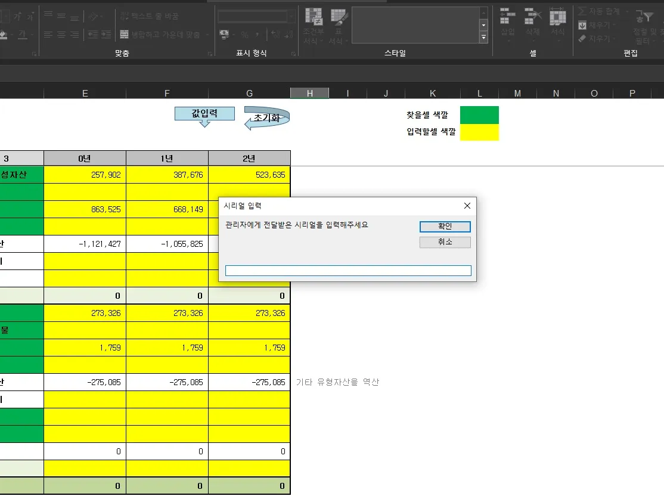
Task: Click the accounting currency format icon
Action: (224, 35)
